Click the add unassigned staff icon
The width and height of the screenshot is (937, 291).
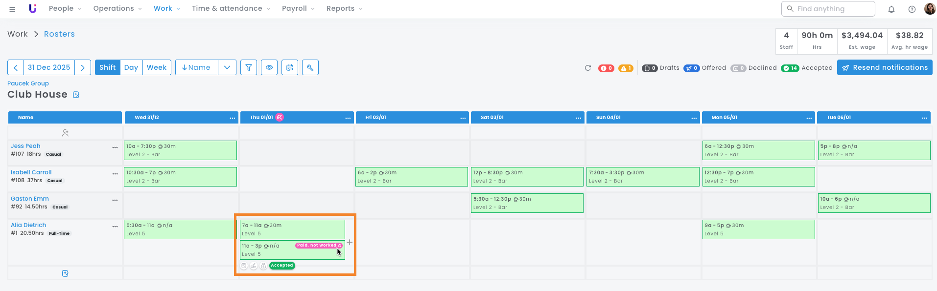point(65,132)
